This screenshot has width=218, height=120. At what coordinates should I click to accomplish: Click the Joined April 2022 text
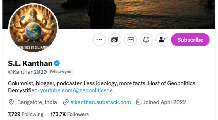[164, 102]
